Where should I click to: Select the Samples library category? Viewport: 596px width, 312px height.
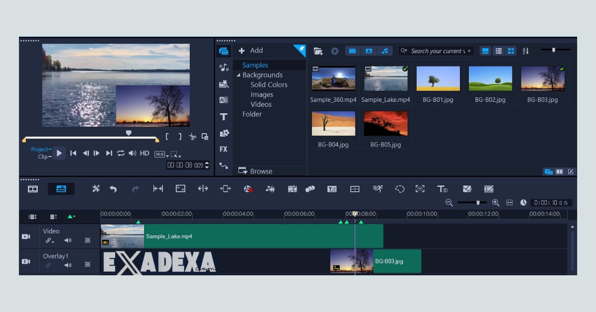(255, 65)
